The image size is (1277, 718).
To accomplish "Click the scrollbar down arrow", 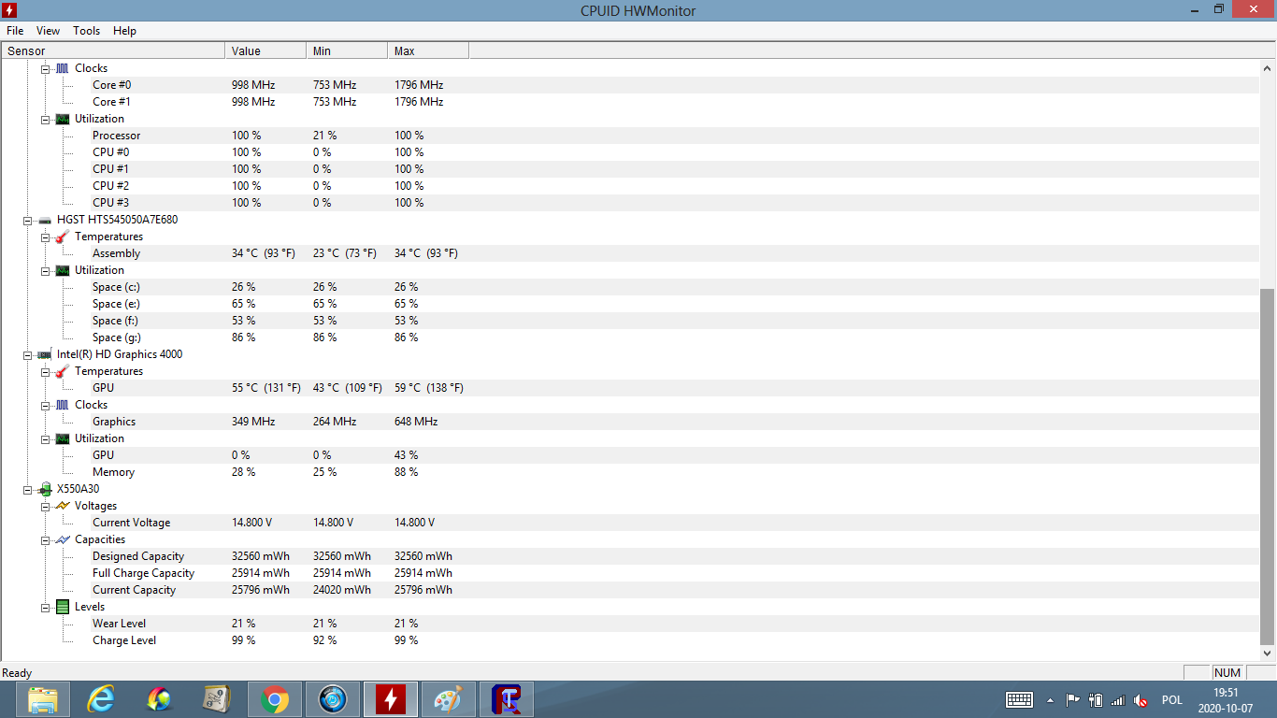I will point(1268,653).
